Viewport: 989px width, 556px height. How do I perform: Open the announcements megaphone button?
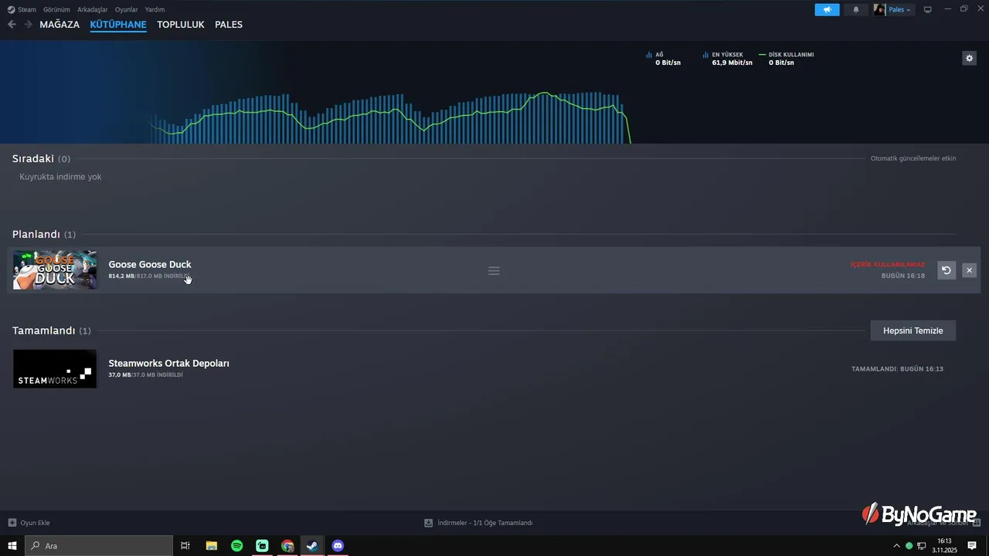[827, 9]
